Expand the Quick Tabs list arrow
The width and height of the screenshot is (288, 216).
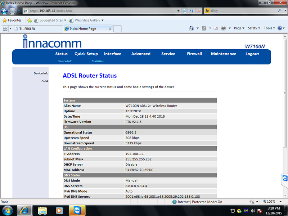click(10, 29)
